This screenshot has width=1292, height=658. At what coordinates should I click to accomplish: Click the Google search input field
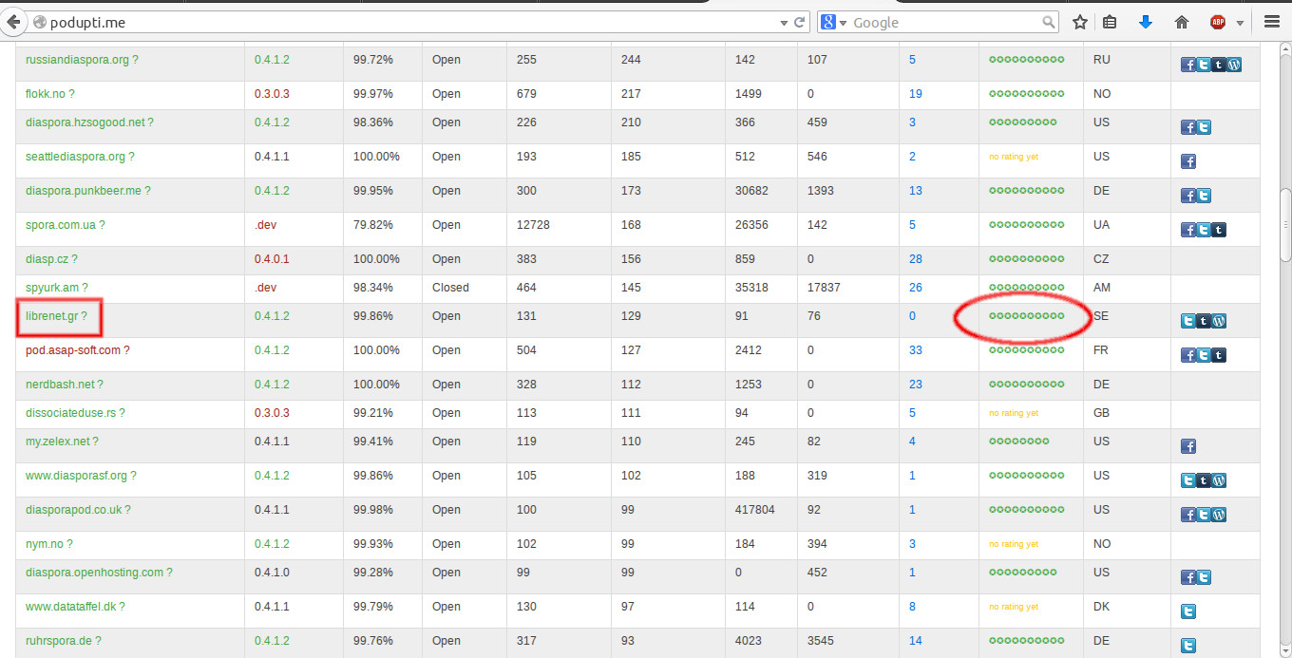point(945,22)
